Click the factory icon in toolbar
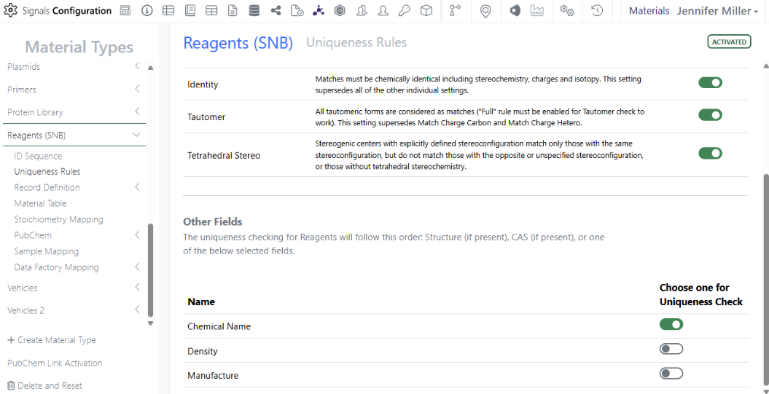Image resolution: width=769 pixels, height=394 pixels. pyautogui.click(x=537, y=11)
